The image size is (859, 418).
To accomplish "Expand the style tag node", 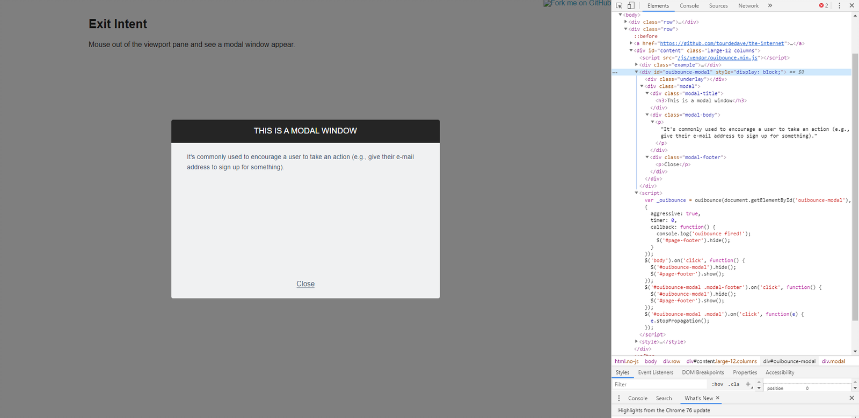I will [x=637, y=341].
